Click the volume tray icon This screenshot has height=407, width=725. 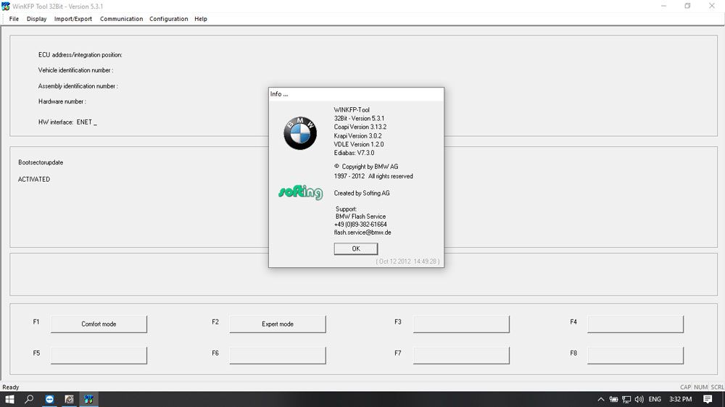(639, 399)
